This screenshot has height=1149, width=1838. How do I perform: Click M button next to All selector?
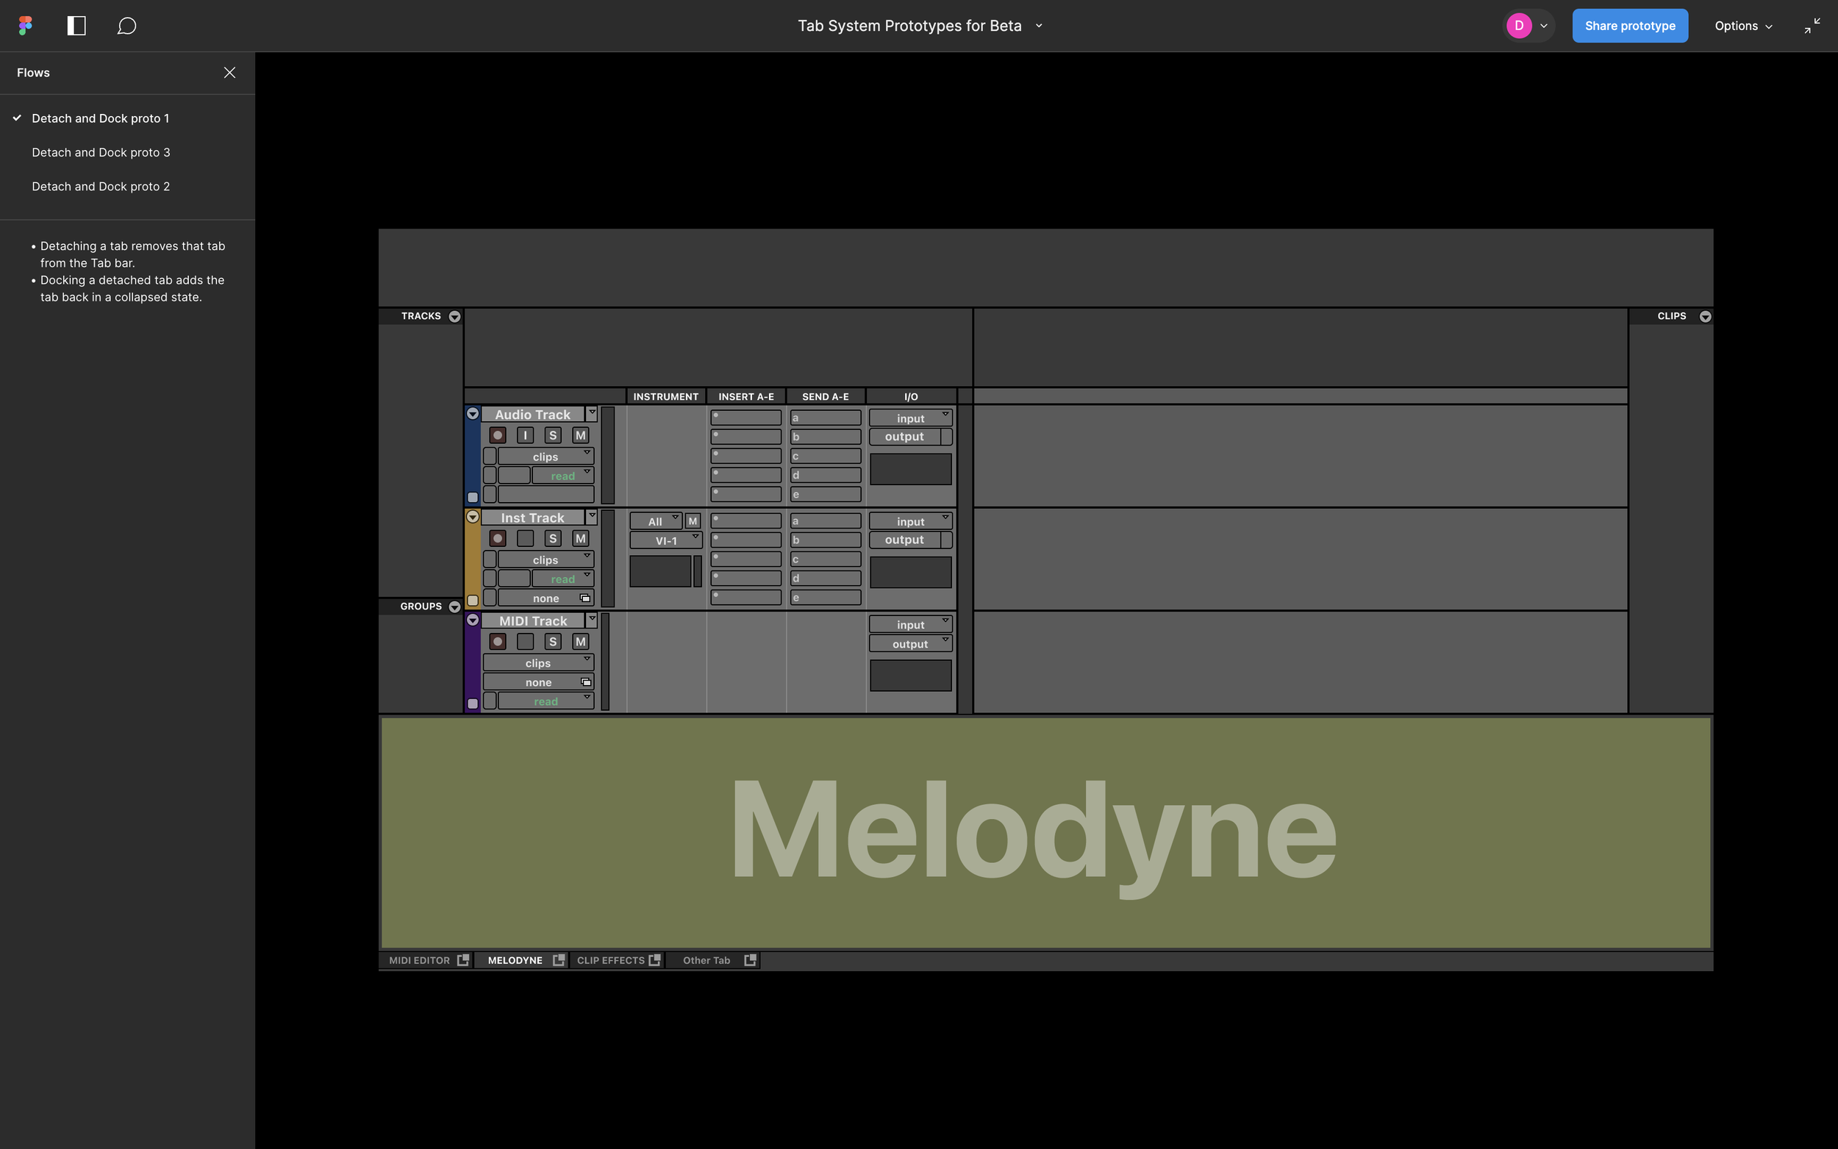point(693,521)
